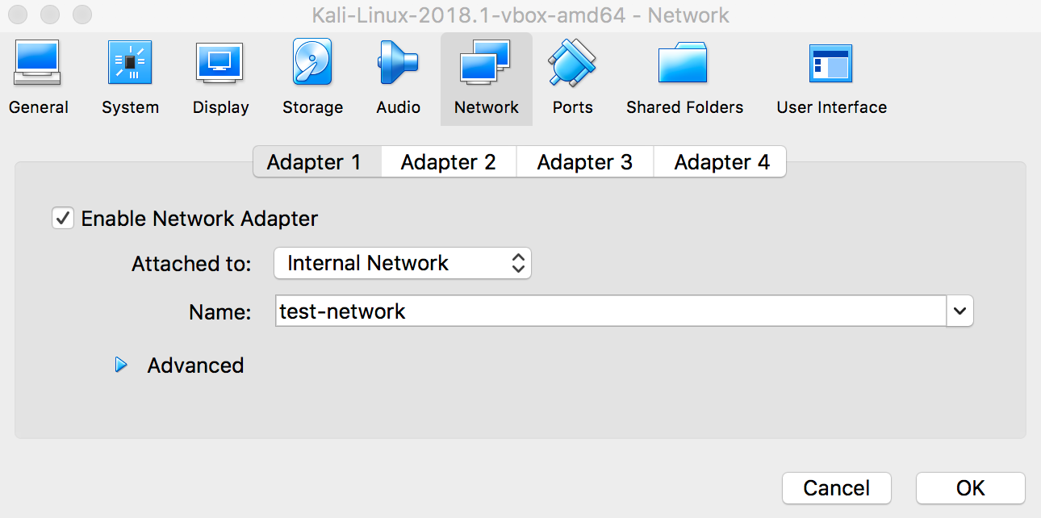Open the General settings icon
The width and height of the screenshot is (1041, 518).
tap(37, 65)
